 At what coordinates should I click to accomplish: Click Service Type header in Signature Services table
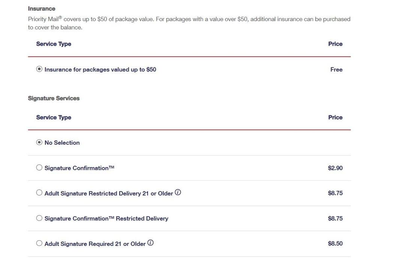pyautogui.click(x=54, y=117)
